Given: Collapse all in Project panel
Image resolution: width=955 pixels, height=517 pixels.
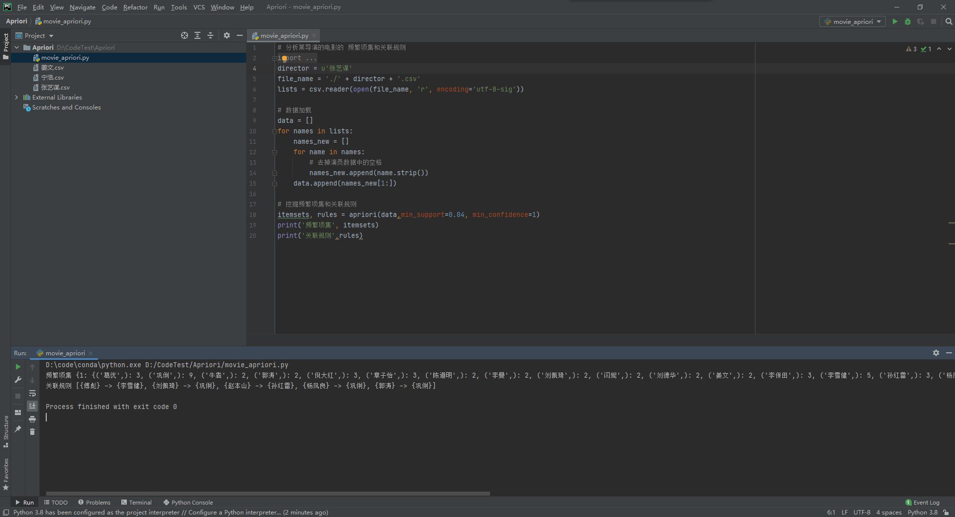Looking at the screenshot, I should pos(210,35).
